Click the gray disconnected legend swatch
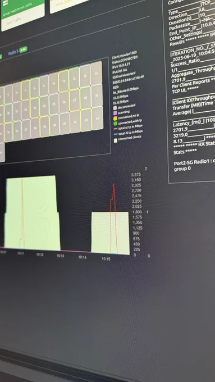This screenshot has height=382, width=215. tap(115, 108)
